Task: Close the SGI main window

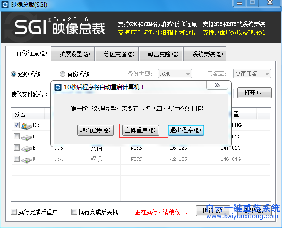Action: [270, 3]
